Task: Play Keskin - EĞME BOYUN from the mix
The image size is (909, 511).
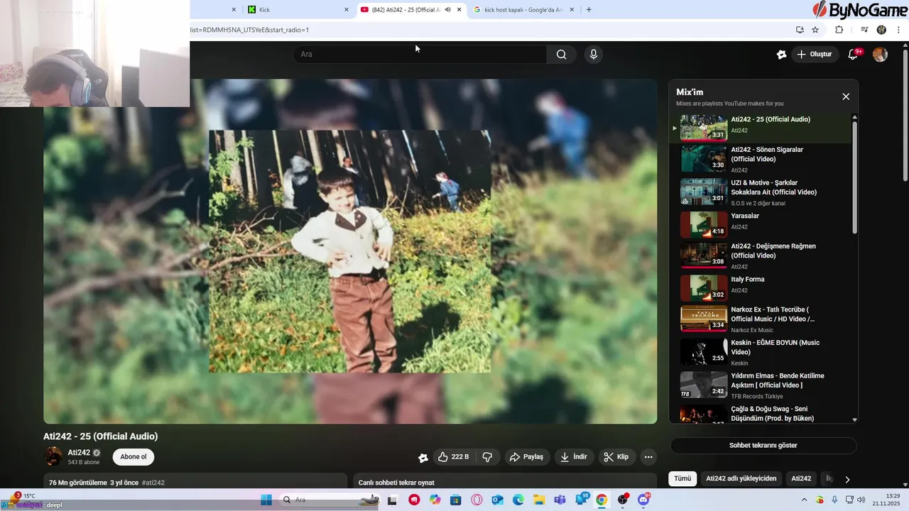Action: click(760, 353)
